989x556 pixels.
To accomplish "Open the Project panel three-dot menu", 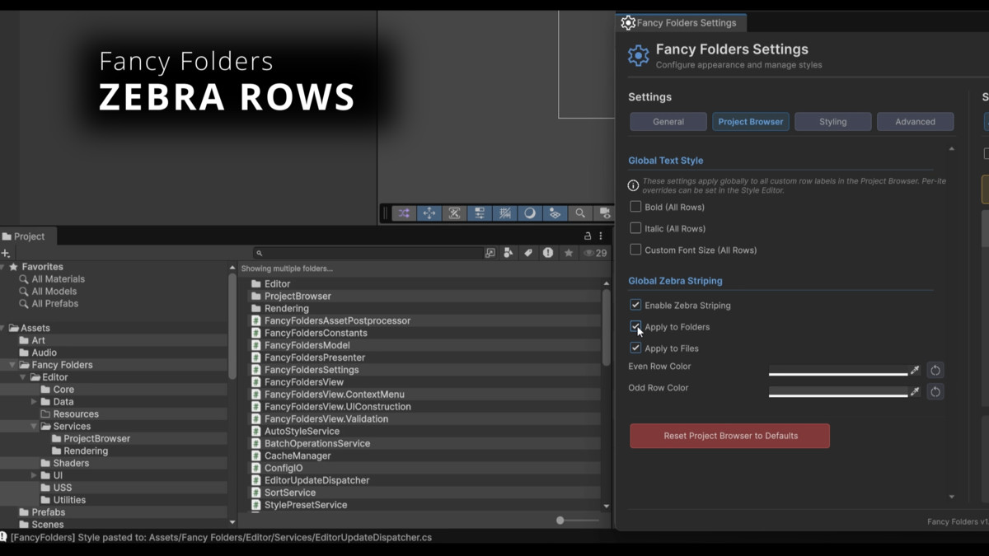I will click(x=601, y=236).
